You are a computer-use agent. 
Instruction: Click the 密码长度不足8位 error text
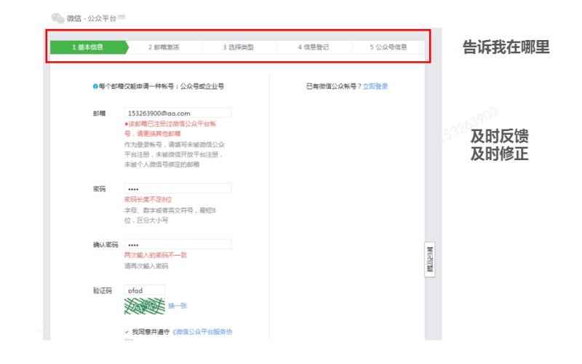[x=148, y=199]
